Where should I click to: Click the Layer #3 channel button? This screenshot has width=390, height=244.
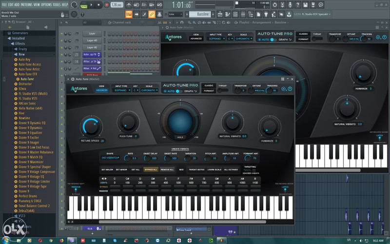(92, 41)
